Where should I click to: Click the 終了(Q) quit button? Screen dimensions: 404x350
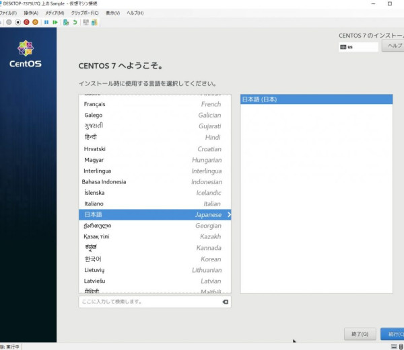[359, 334]
